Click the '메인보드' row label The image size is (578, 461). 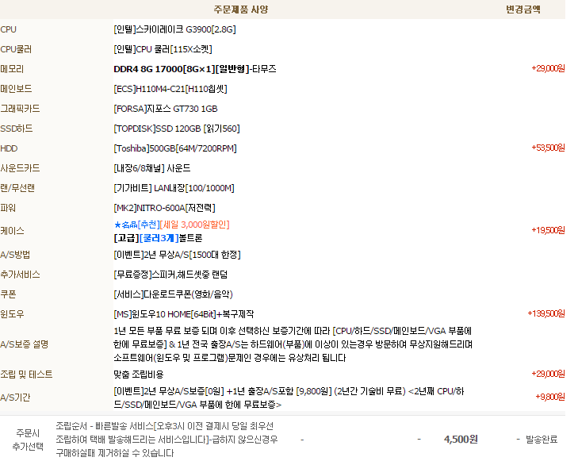(x=16, y=89)
